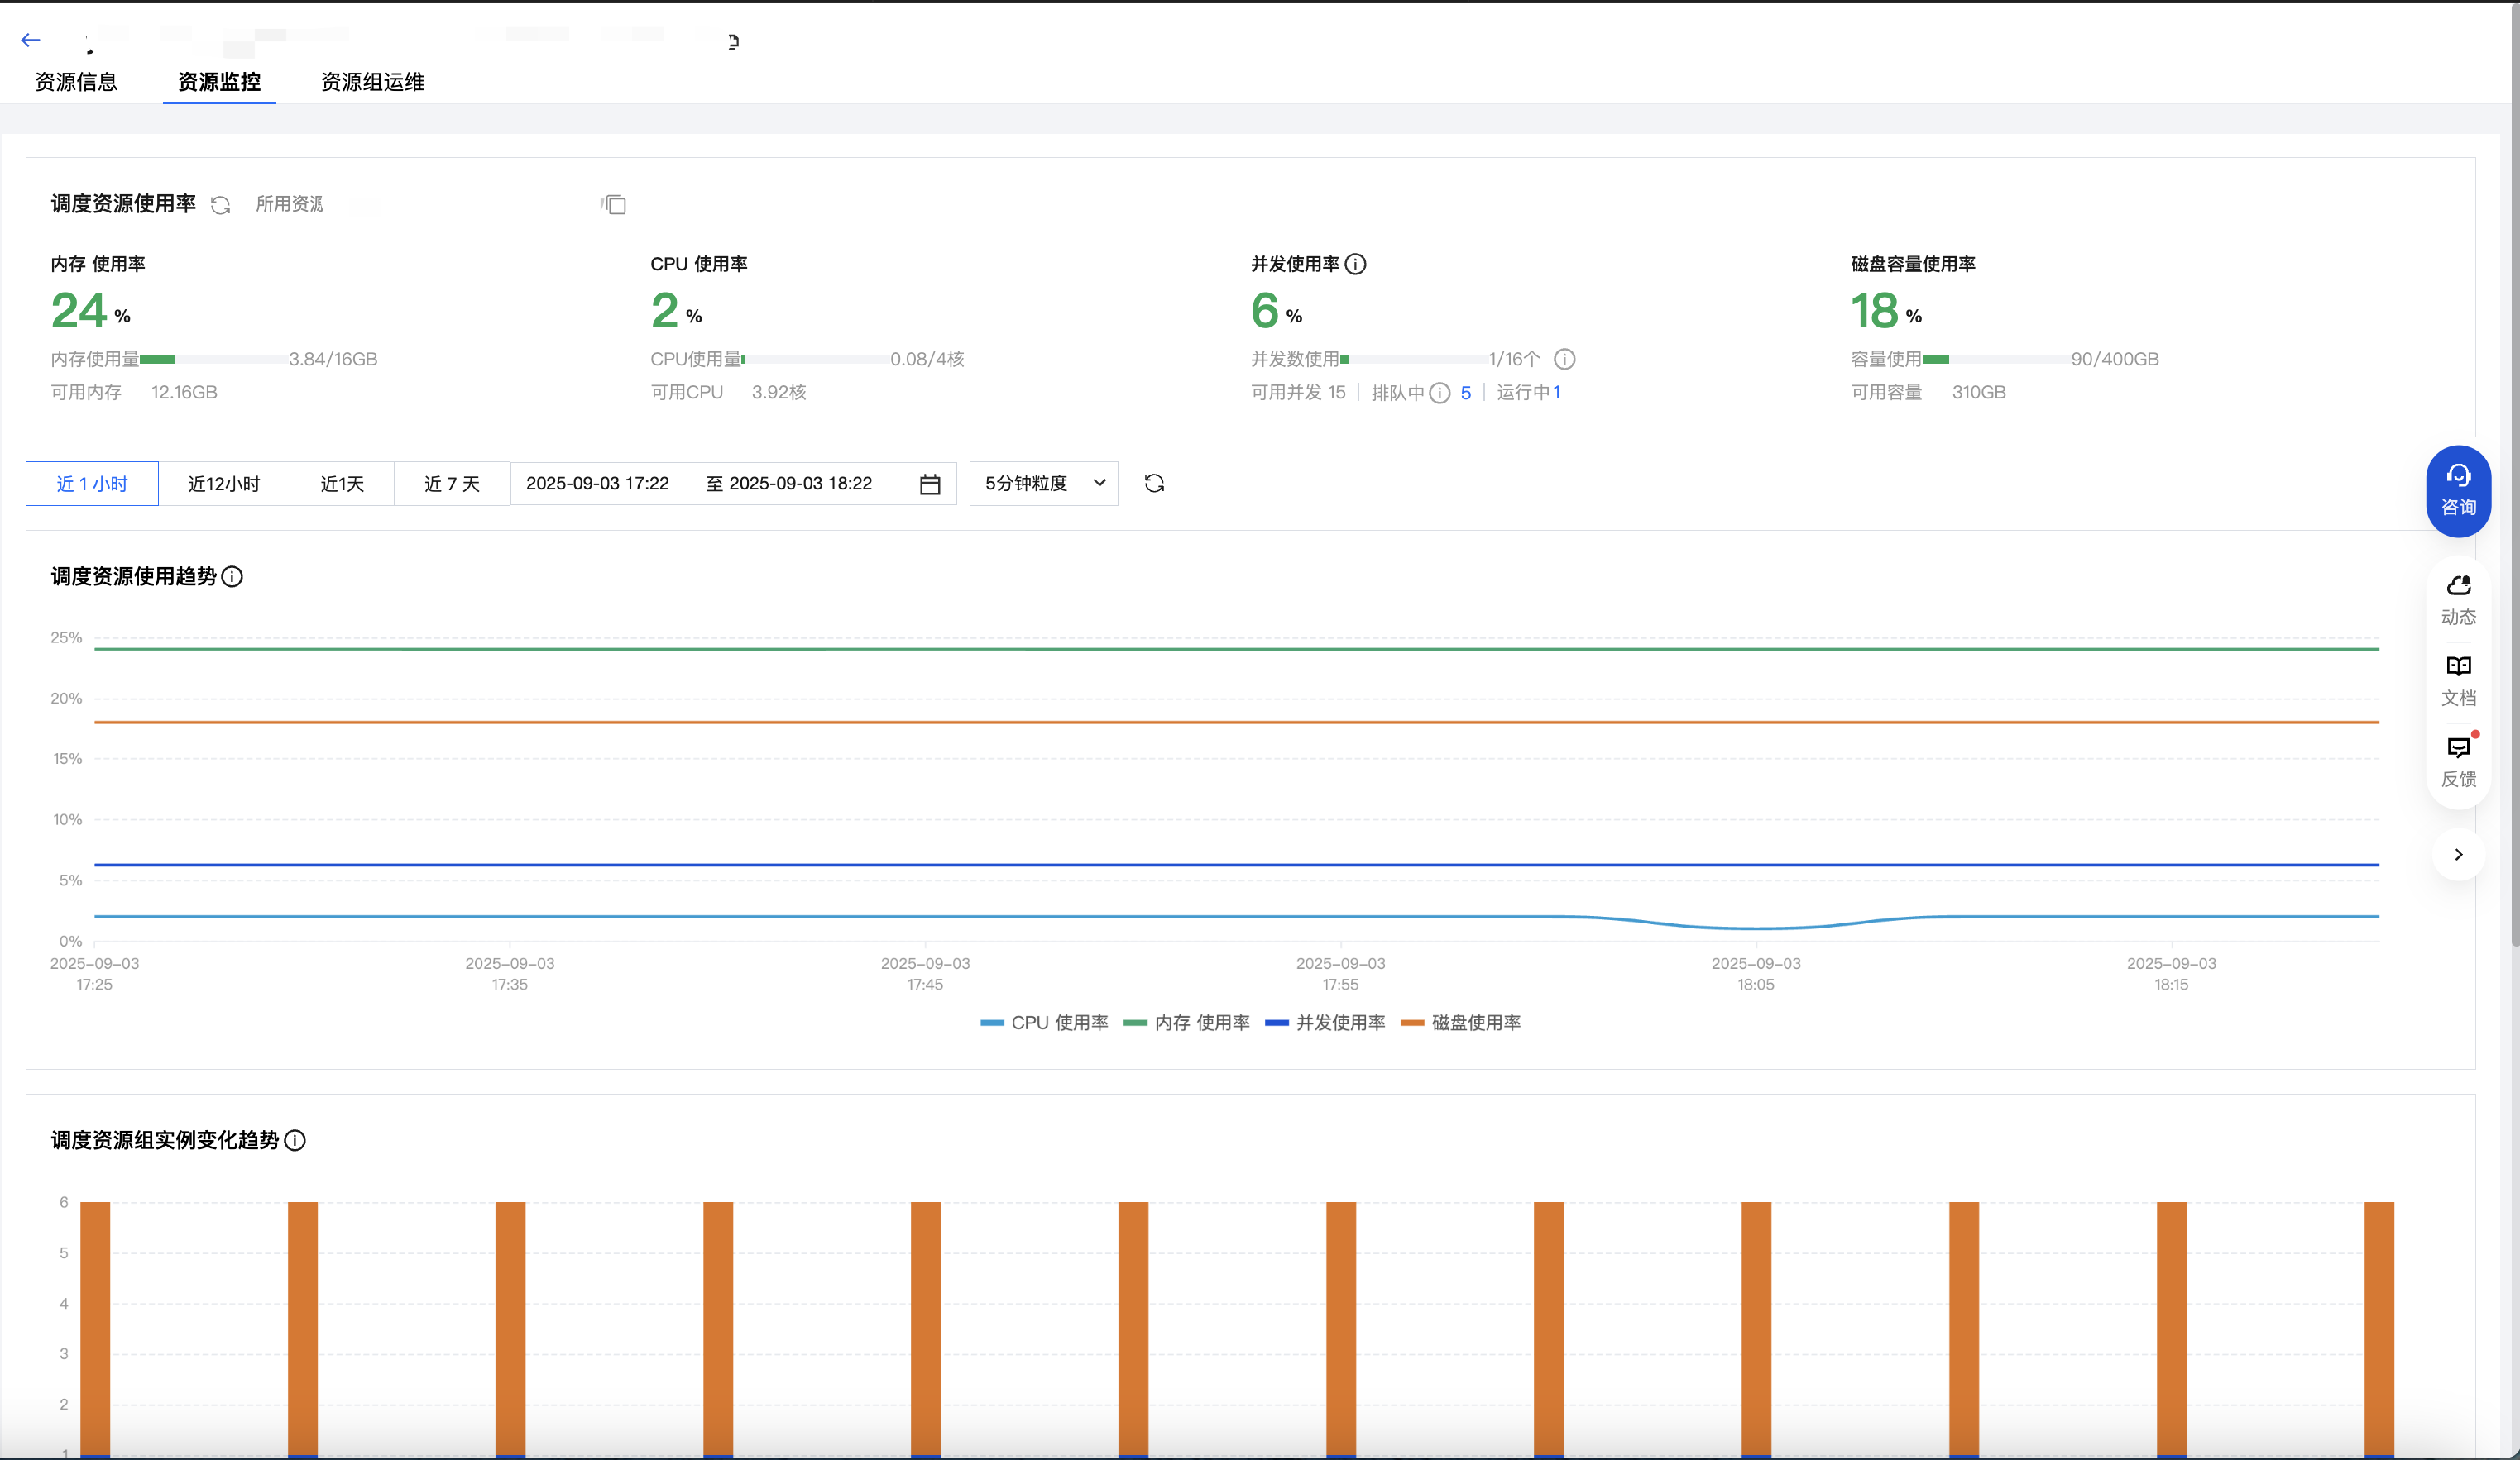Refresh the 调度资源使用率 panel
The image size is (2520, 1460).
221,205
